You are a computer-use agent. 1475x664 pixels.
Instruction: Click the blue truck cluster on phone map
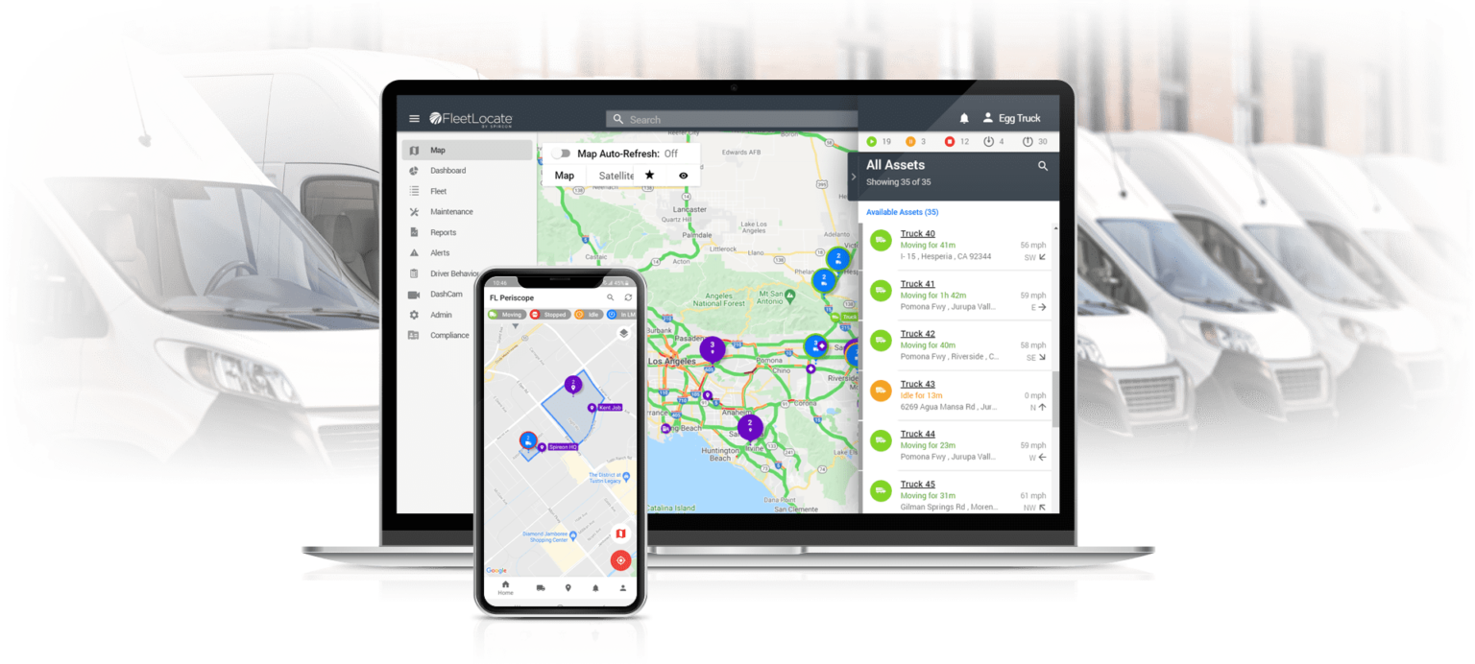(x=528, y=440)
